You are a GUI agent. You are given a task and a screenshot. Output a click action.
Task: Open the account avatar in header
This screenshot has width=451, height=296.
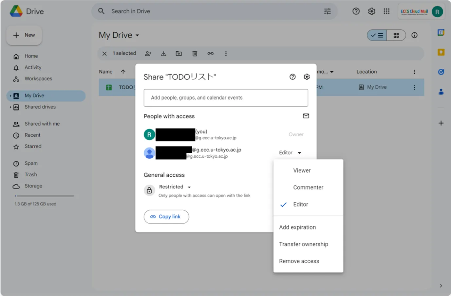[x=437, y=11]
